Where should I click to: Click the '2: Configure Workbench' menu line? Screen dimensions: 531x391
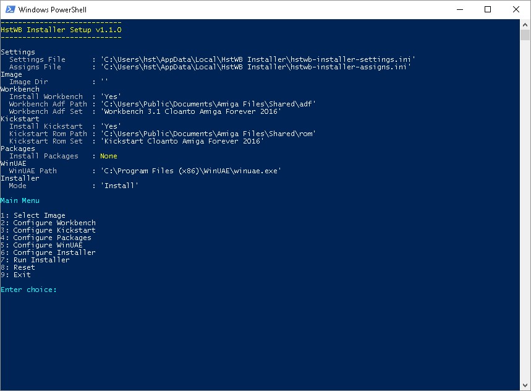(x=48, y=223)
